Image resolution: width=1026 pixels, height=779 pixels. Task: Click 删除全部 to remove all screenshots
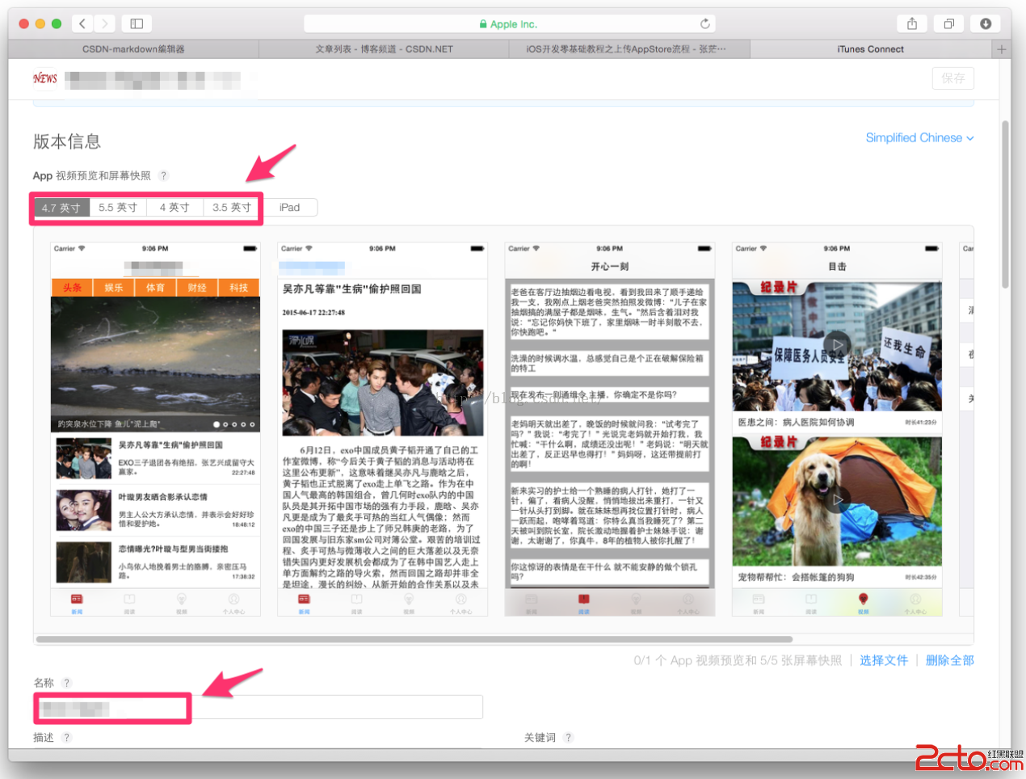coord(949,660)
